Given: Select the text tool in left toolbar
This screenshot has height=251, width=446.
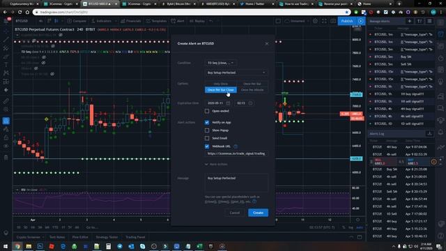Looking at the screenshot, I should (x=6, y=65).
